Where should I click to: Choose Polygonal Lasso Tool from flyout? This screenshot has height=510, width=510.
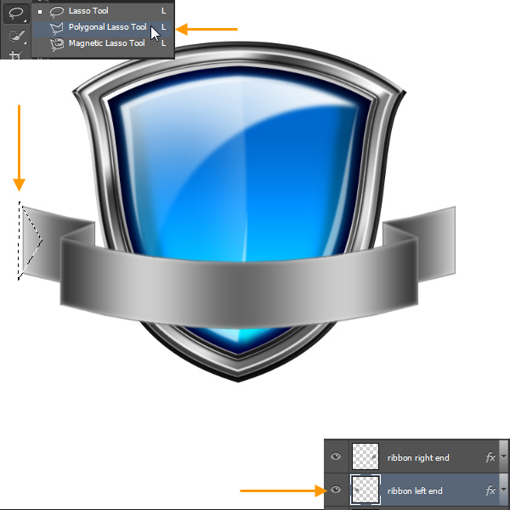[x=107, y=27]
